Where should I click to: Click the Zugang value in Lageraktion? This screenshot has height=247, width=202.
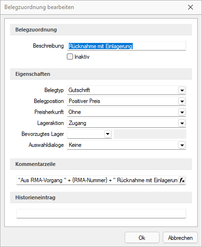[77, 123]
